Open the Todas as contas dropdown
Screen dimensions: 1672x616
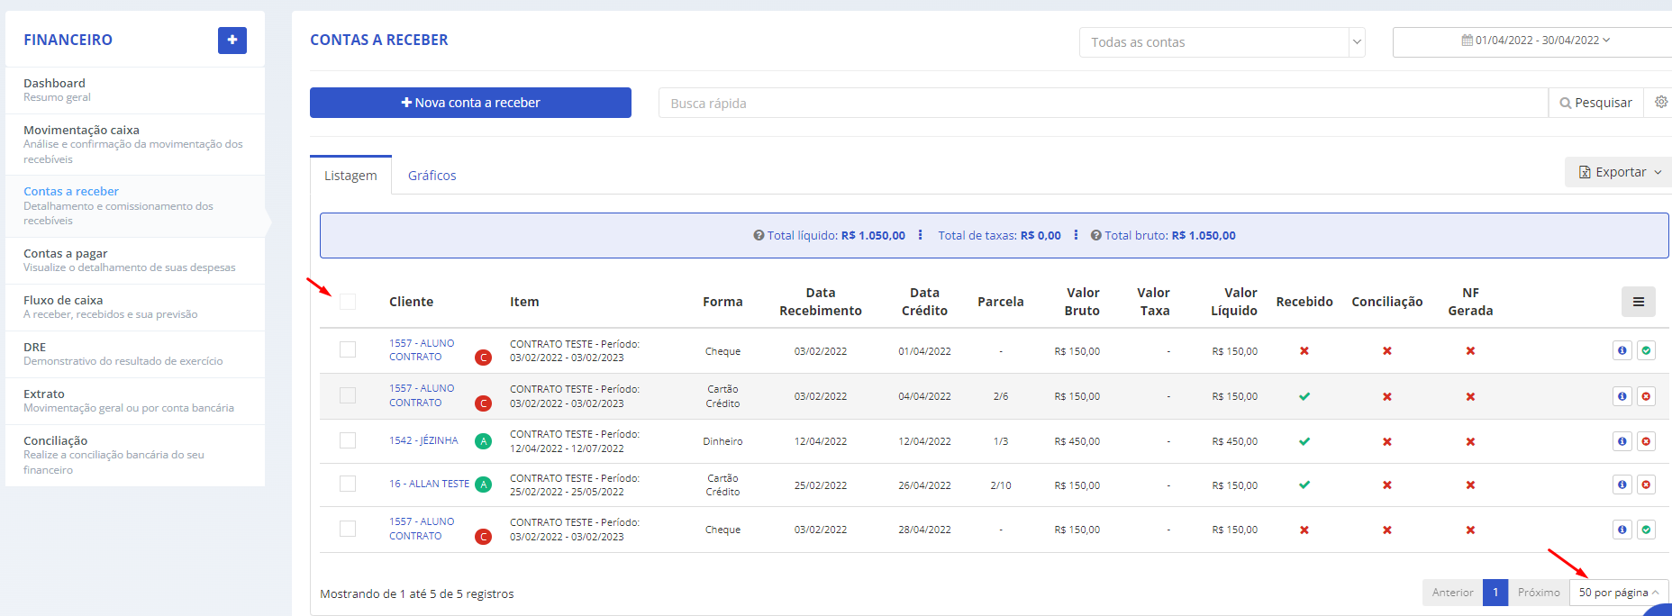tap(1222, 42)
